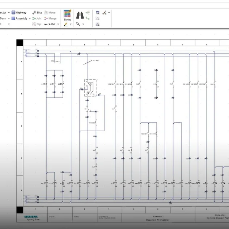
Task: Click the Flip command
Action: point(37,24)
